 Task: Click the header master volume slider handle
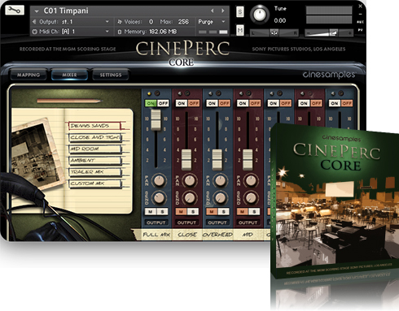tap(334, 32)
